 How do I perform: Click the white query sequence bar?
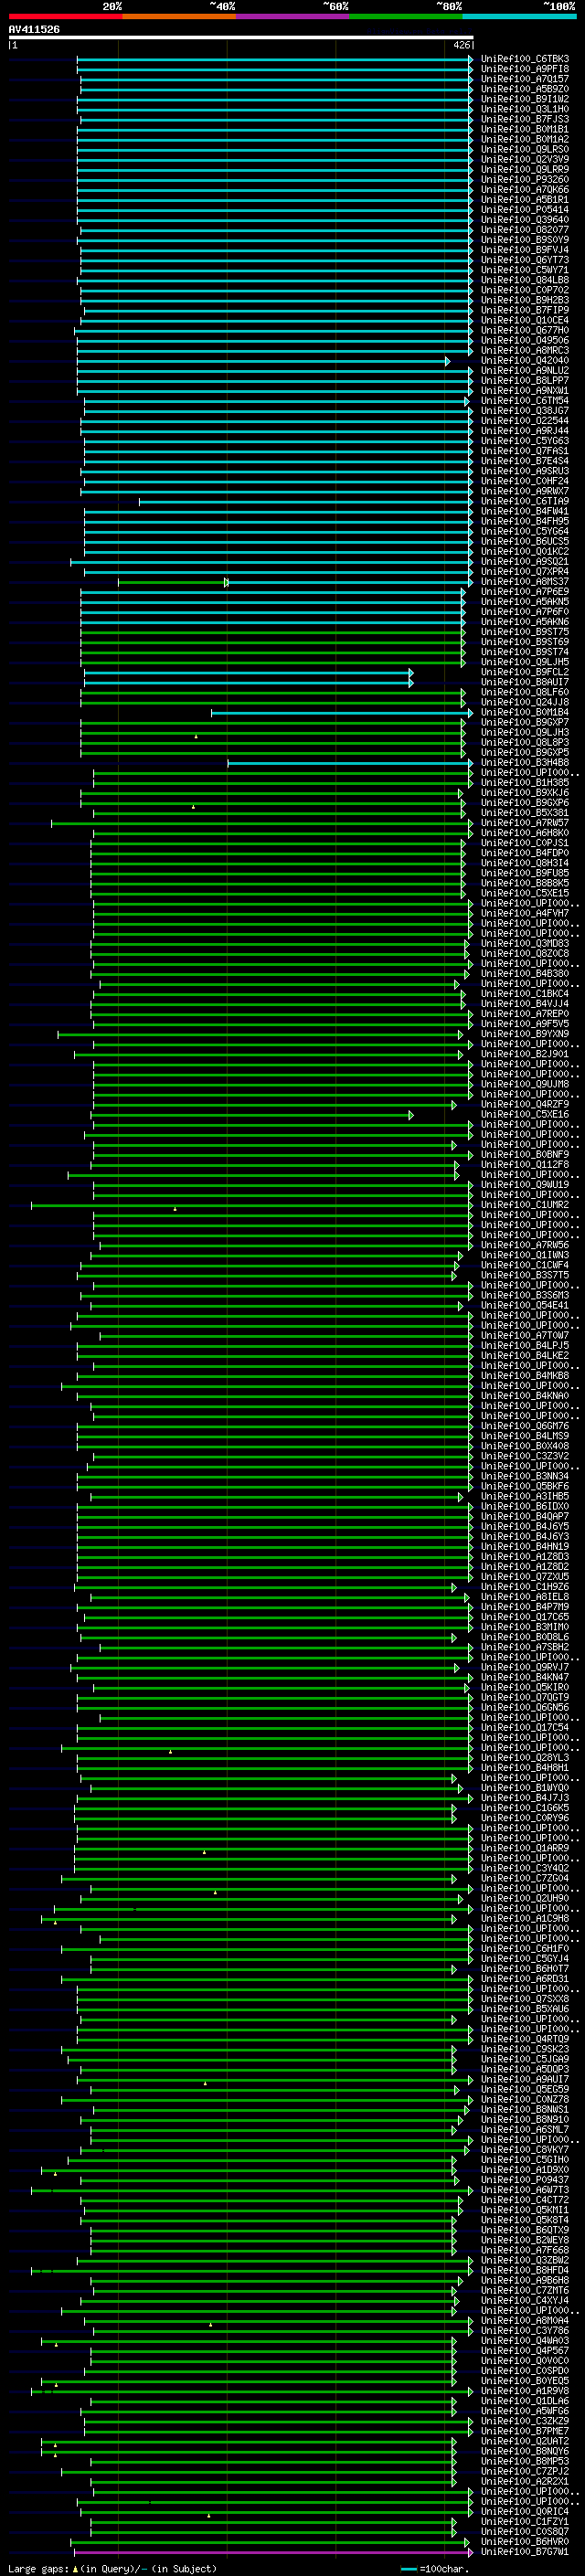(x=241, y=38)
